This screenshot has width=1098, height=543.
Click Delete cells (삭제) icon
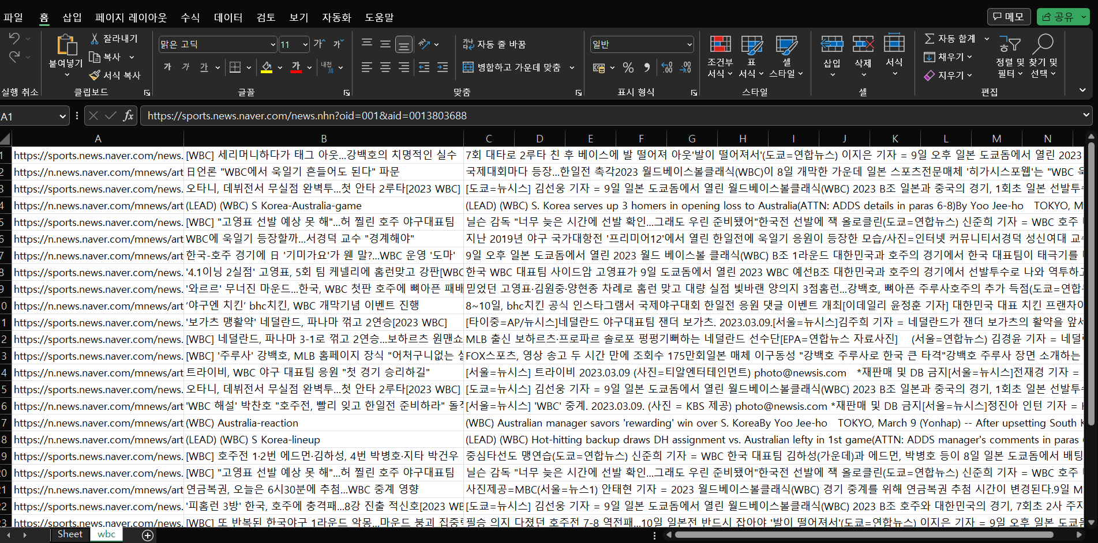pyautogui.click(x=863, y=44)
